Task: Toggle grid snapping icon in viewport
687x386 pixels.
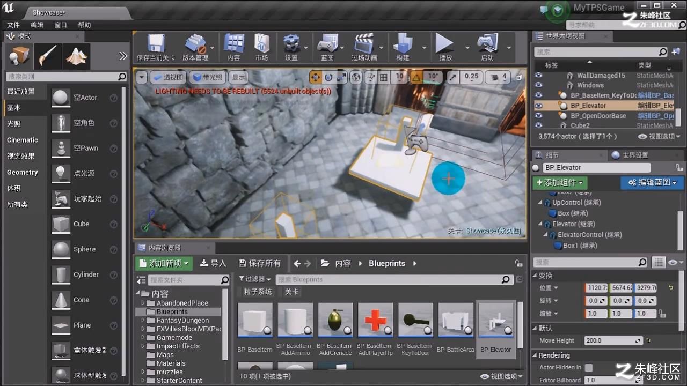Action: pyautogui.click(x=384, y=77)
